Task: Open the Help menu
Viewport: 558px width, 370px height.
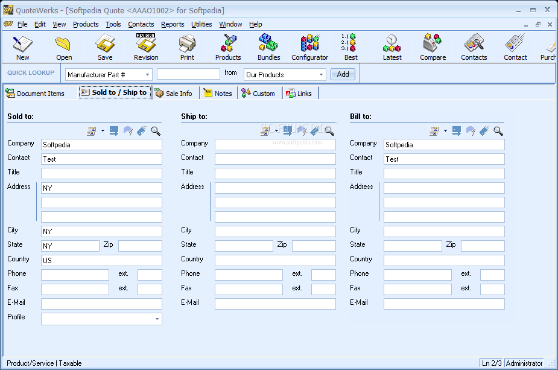Action: 256,24
